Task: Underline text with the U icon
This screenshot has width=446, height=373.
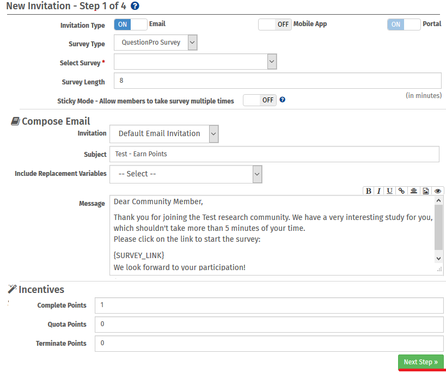Action: (x=390, y=191)
